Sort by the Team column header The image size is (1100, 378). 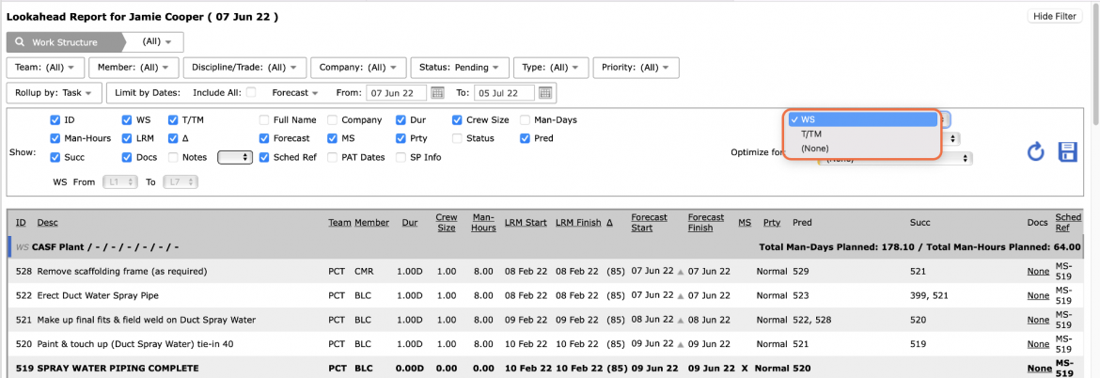coord(339,222)
